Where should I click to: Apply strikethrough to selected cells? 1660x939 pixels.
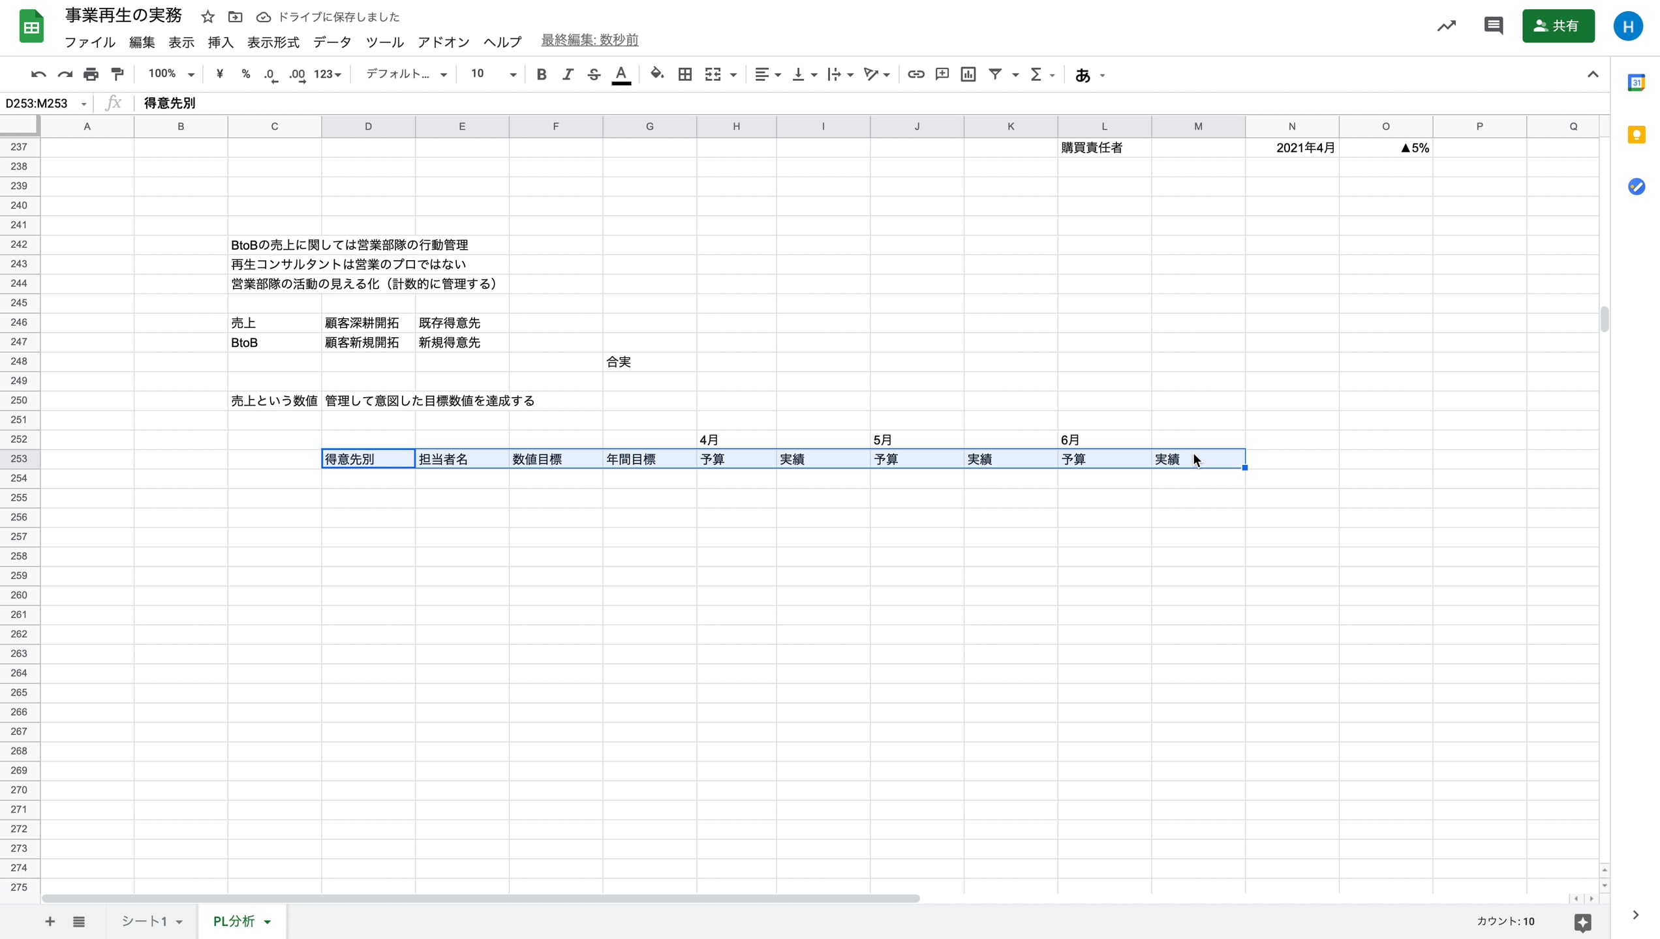593,74
